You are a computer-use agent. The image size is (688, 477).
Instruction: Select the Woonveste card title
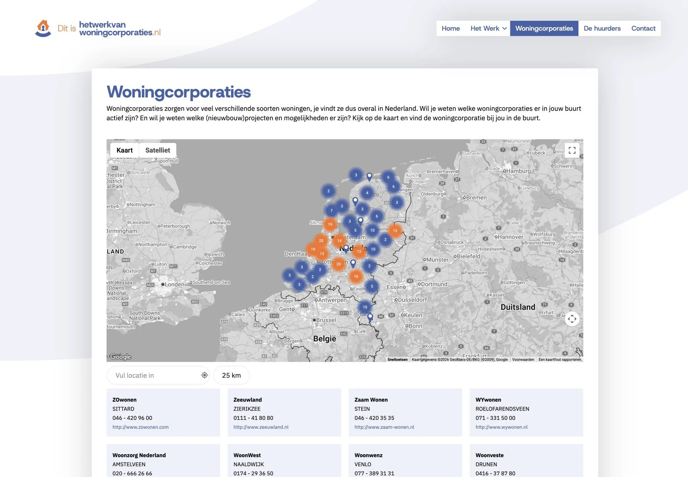[490, 455]
